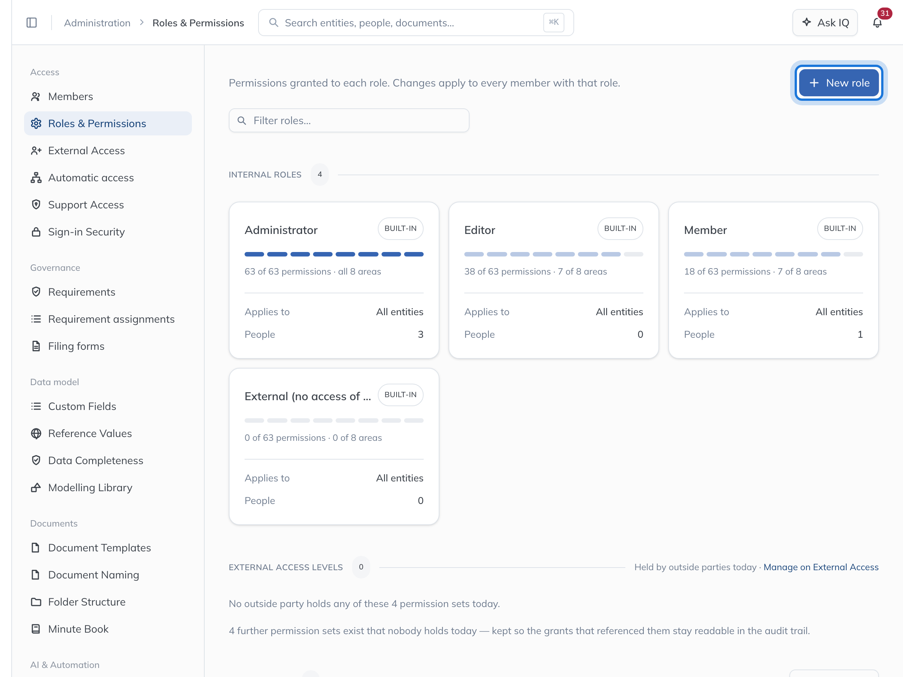
Task: Click the '18 of 63 permissions · 7 of 8 areas' text
Action: [755, 272]
